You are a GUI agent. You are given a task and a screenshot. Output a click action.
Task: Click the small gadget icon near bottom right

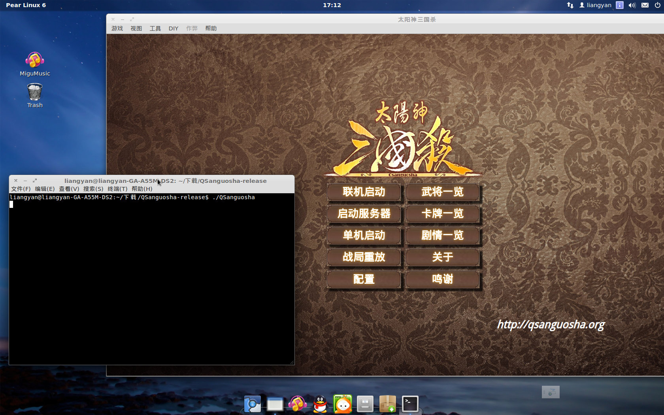[x=551, y=392]
